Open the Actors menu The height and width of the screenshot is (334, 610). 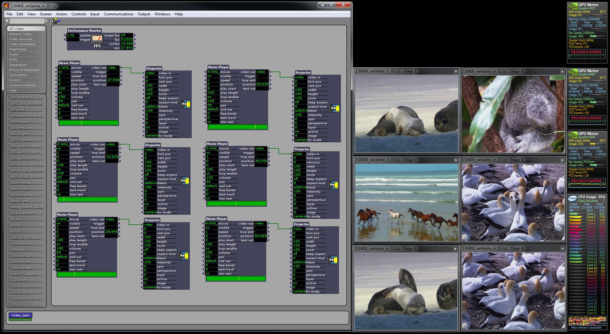pos(62,14)
